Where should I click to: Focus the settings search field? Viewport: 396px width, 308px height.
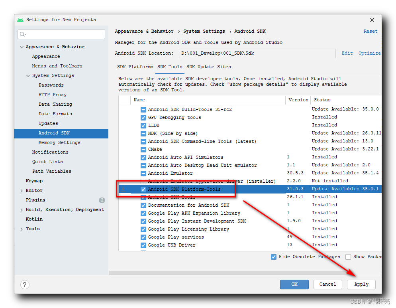61,34
